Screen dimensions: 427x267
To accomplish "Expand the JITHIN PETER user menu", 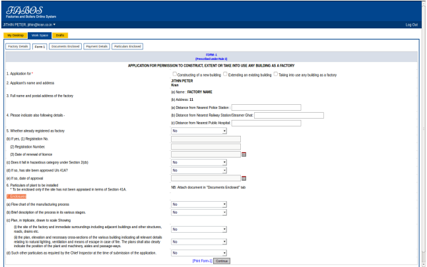I will (30, 25).
